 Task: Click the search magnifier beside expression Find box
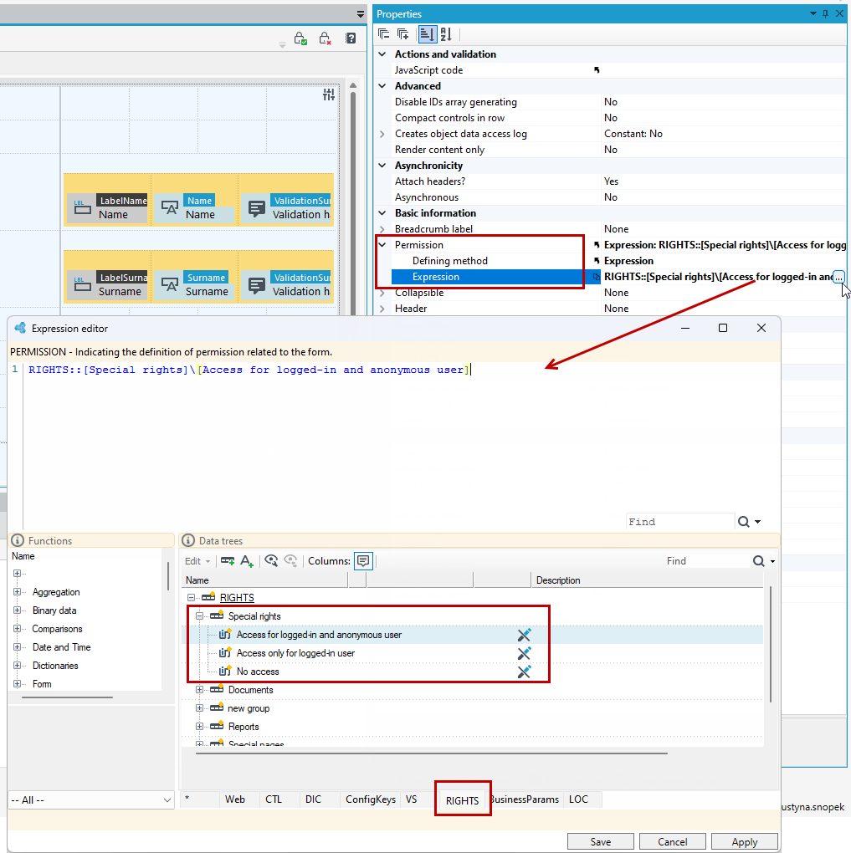743,522
